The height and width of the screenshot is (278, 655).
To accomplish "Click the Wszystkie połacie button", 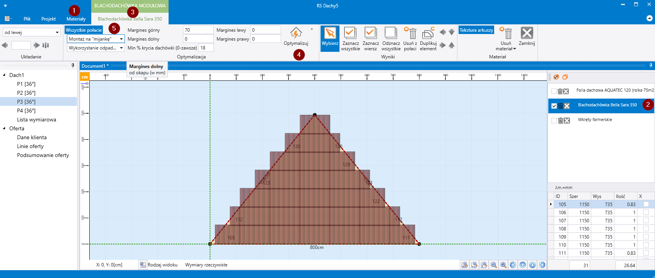I will point(84,30).
